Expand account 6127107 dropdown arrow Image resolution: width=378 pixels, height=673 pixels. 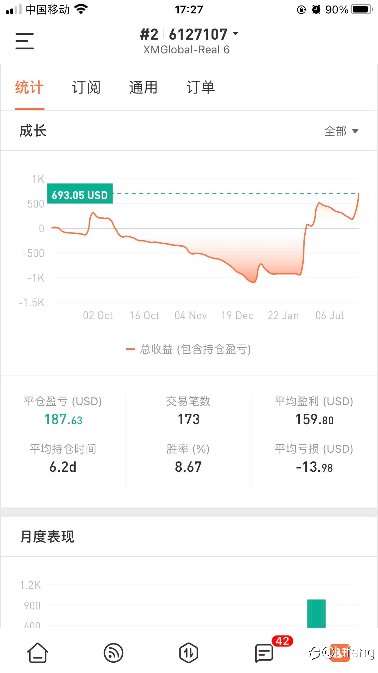click(236, 33)
